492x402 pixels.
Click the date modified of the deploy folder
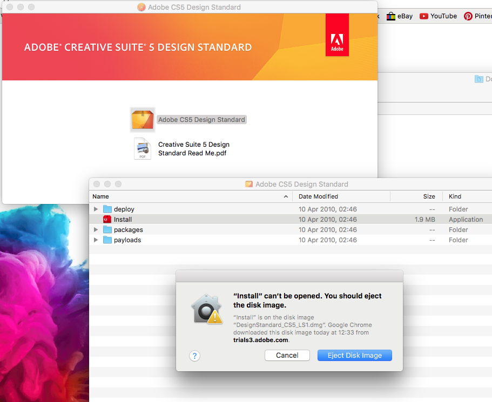(x=328, y=209)
